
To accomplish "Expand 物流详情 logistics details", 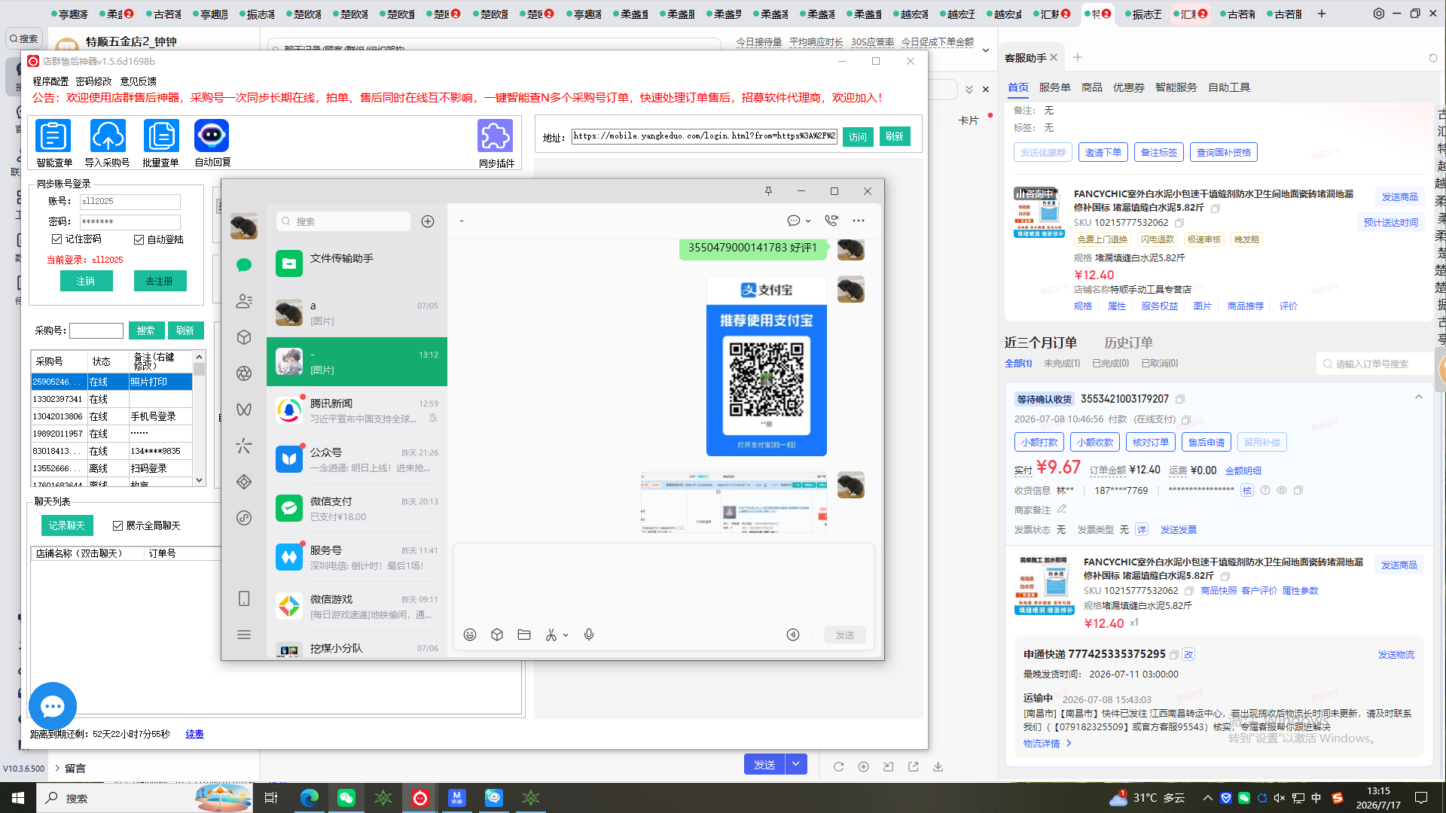I will click(x=1048, y=744).
